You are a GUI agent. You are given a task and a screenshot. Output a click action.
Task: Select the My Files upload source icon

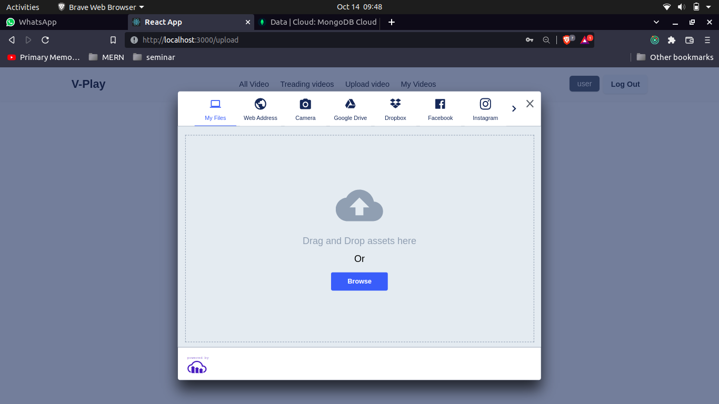point(215,108)
